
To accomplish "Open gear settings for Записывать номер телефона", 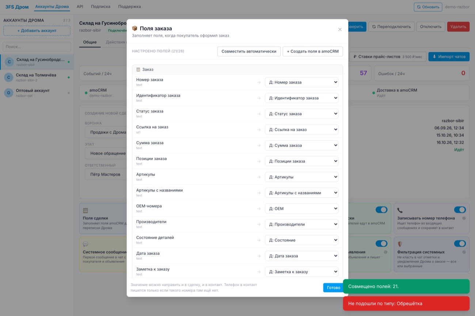I will tap(464, 218).
